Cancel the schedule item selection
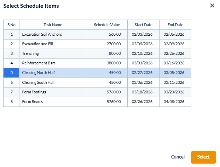This screenshot has width=220, height=167. [x=178, y=157]
